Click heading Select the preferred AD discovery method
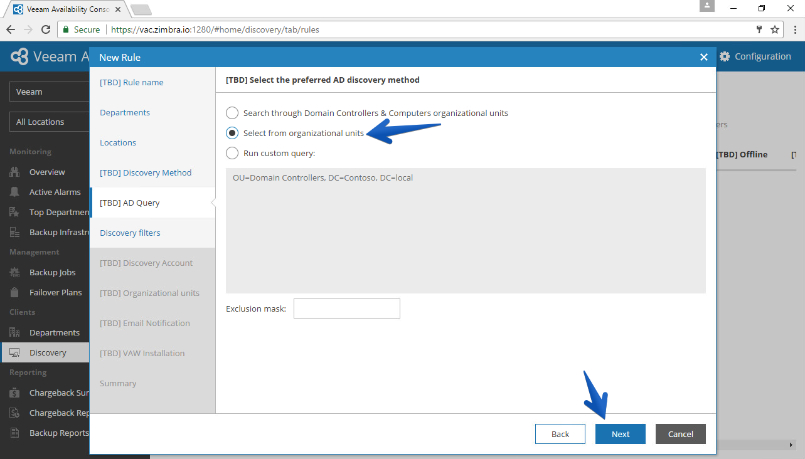Screen dimensions: 805x459 (323, 80)
